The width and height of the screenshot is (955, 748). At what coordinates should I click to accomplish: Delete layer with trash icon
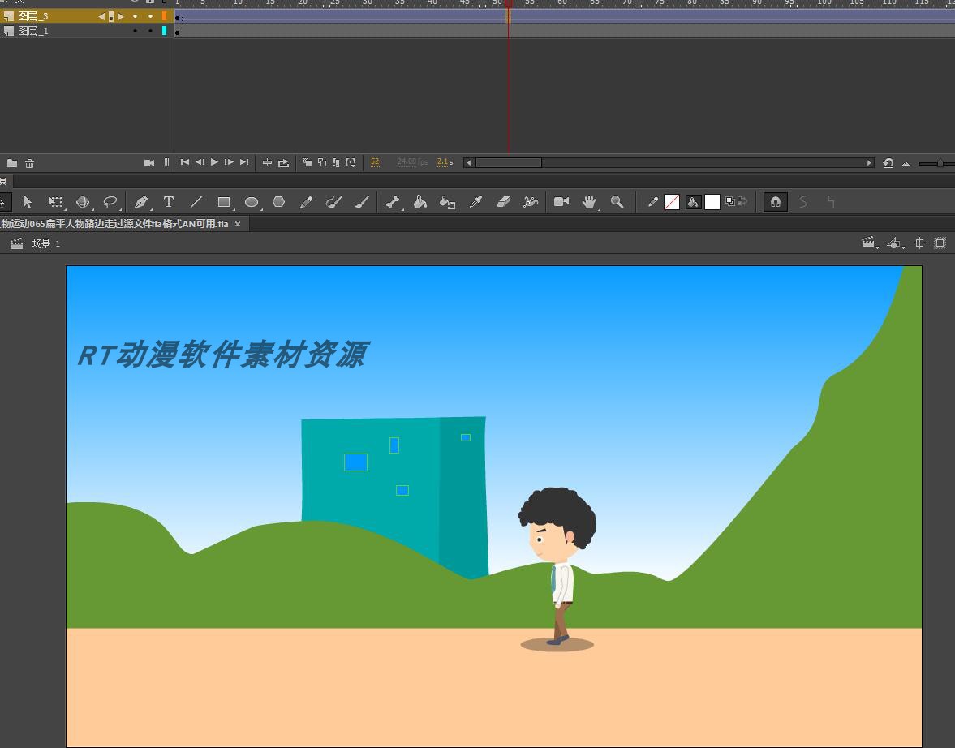click(30, 163)
